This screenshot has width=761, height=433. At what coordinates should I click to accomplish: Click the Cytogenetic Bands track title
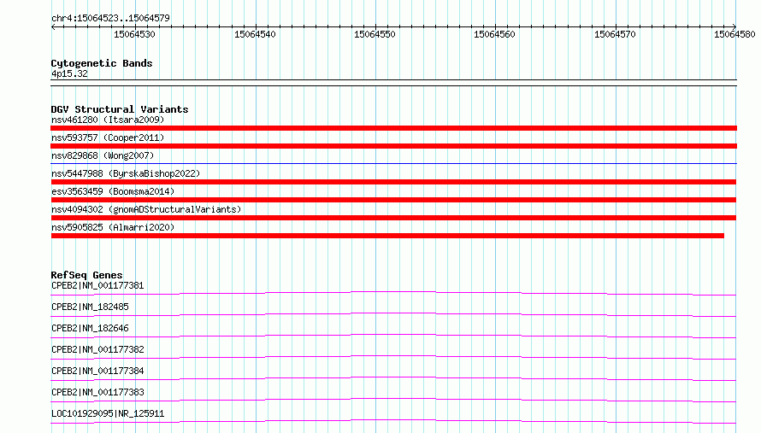point(102,63)
